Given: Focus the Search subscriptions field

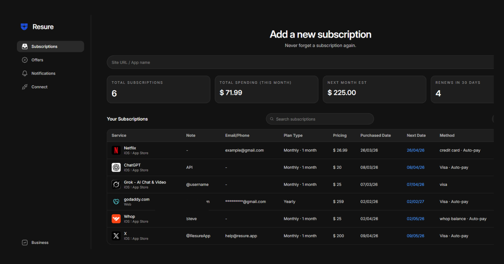Looking at the screenshot, I should click(x=320, y=119).
